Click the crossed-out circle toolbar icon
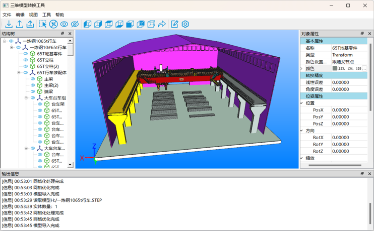Image resolution: width=374 pixels, height=231 pixels. [53, 24]
